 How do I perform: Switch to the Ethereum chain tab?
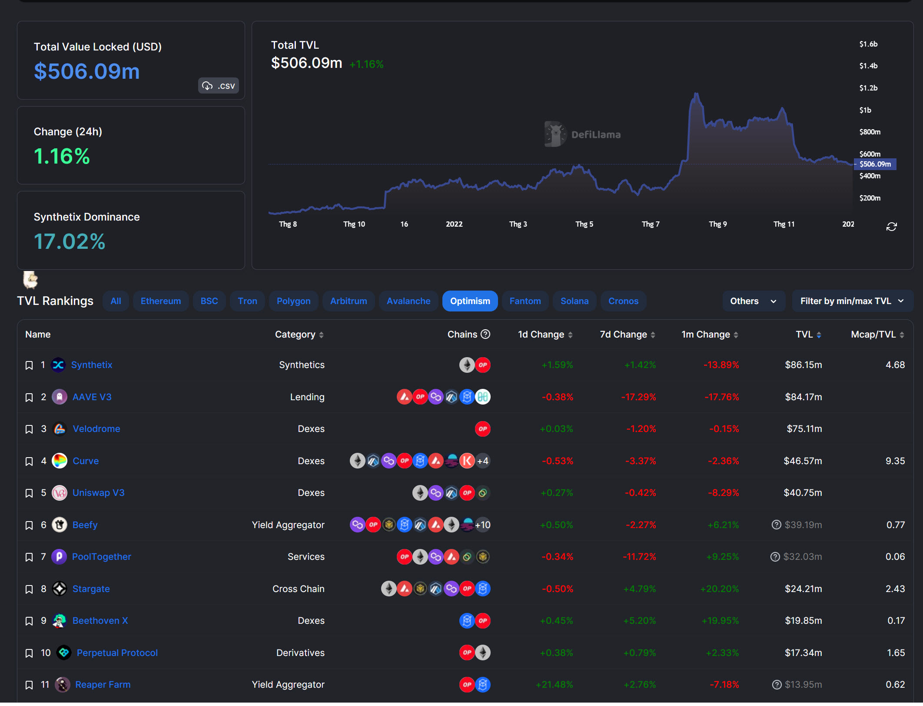(x=160, y=301)
